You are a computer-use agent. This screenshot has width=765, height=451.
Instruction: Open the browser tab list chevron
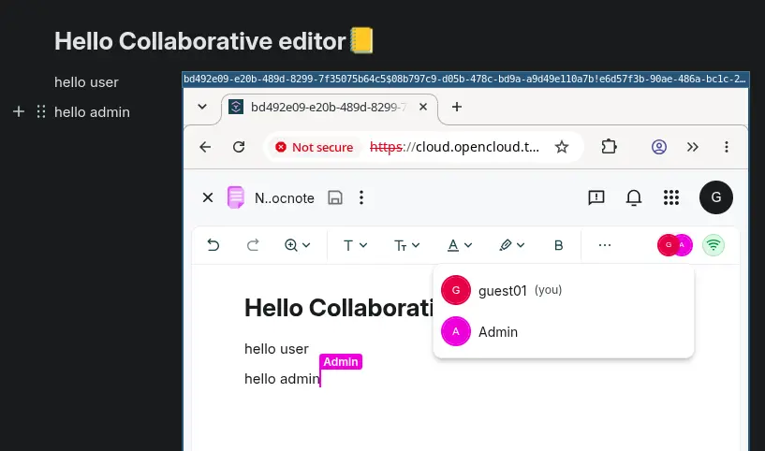tap(202, 107)
